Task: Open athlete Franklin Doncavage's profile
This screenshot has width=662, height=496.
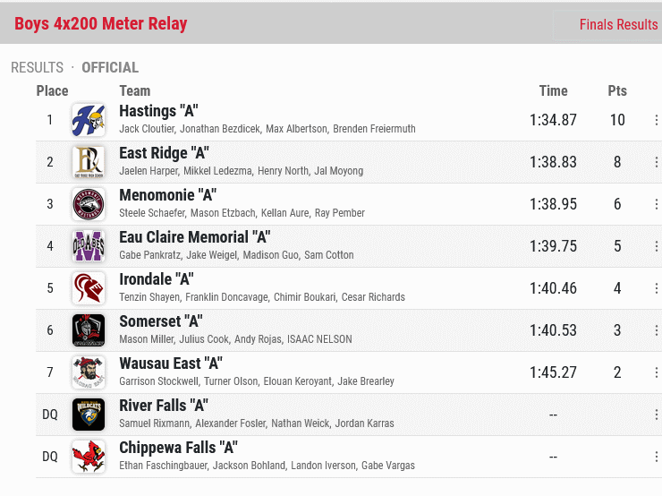Action: click(x=226, y=297)
